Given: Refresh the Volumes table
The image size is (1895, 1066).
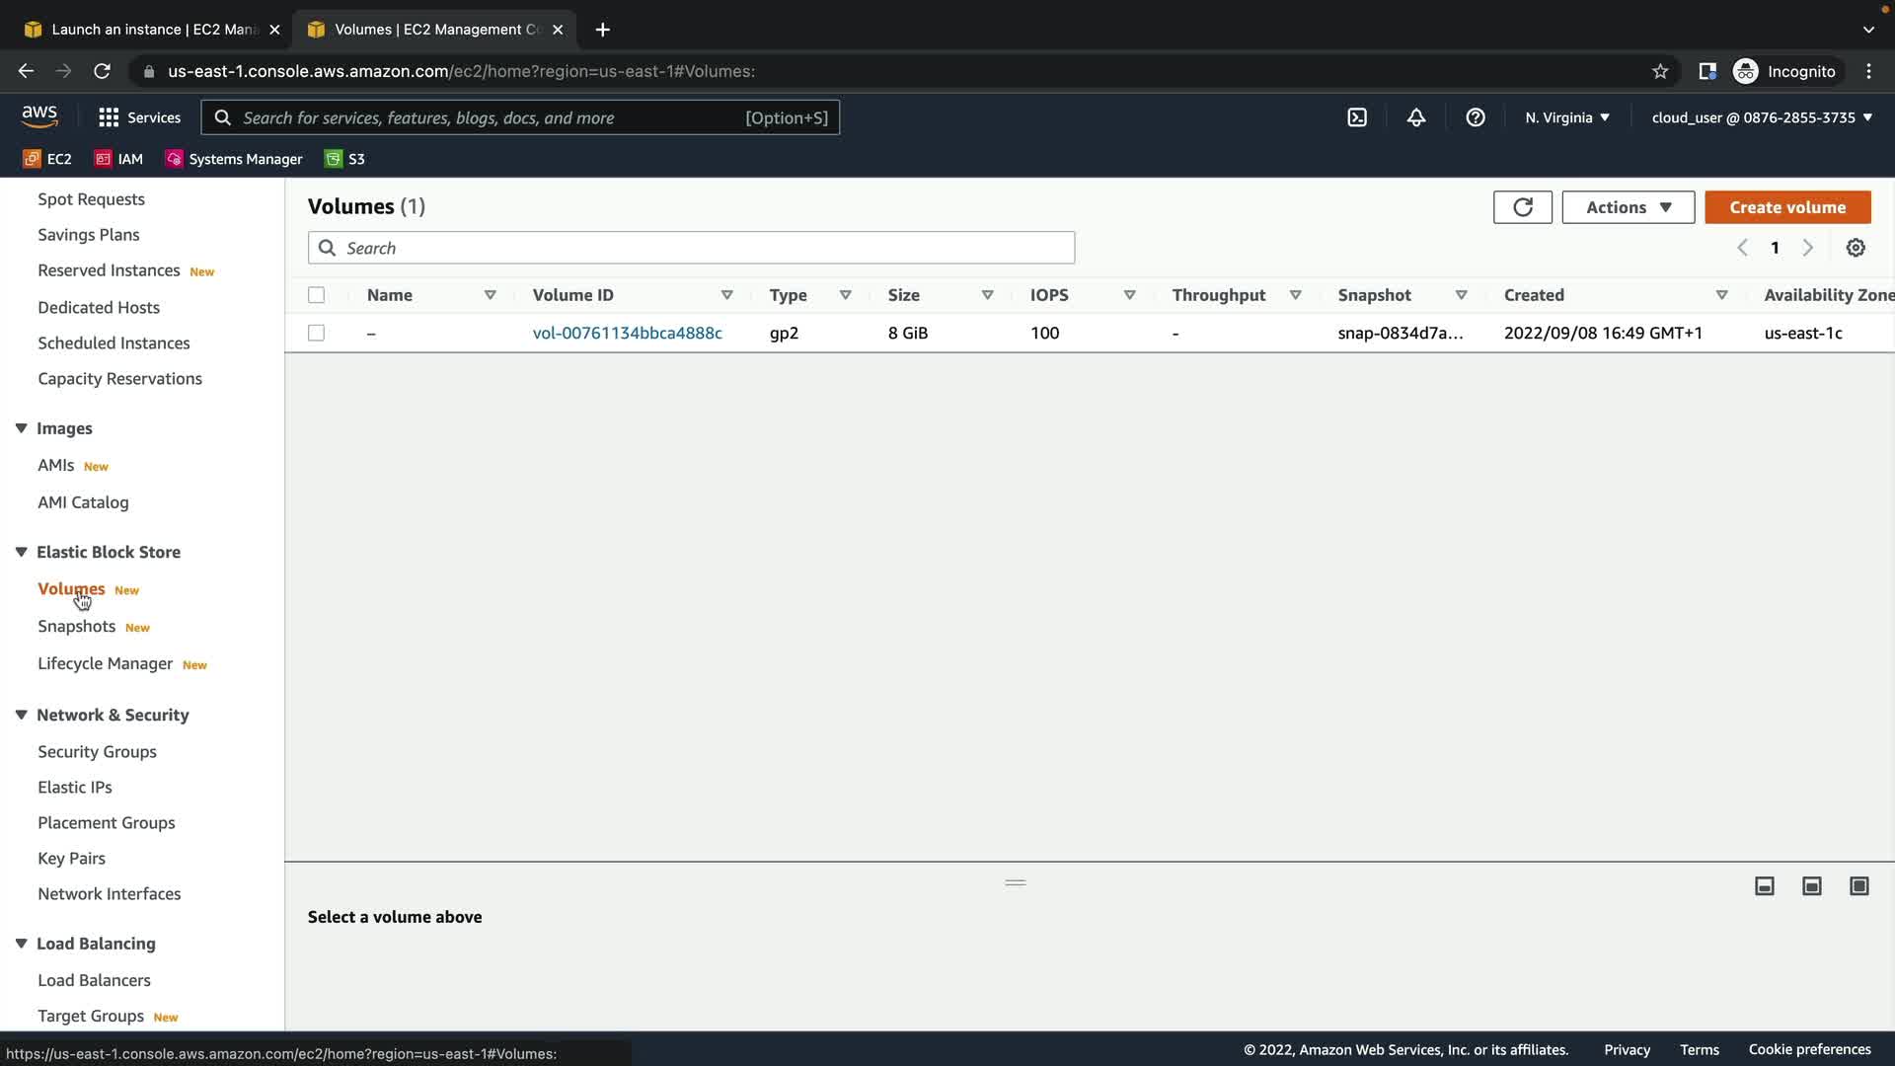Looking at the screenshot, I should tap(1522, 207).
